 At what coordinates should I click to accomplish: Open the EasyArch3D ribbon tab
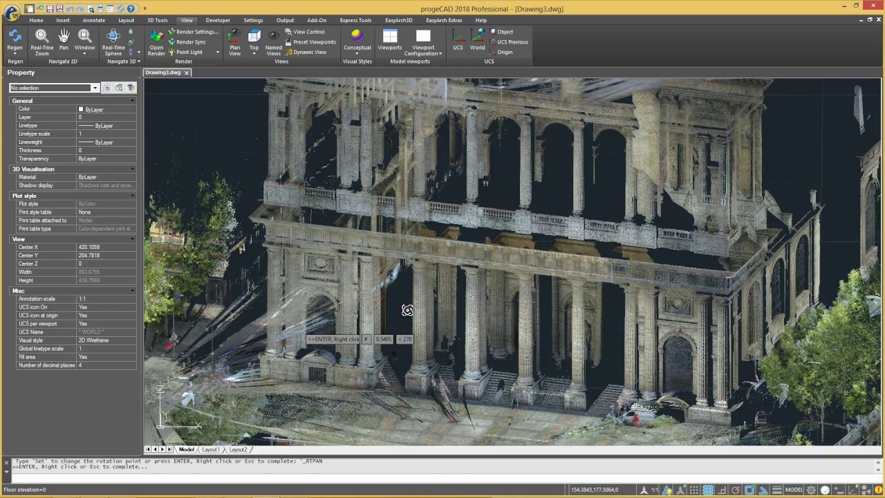[399, 20]
